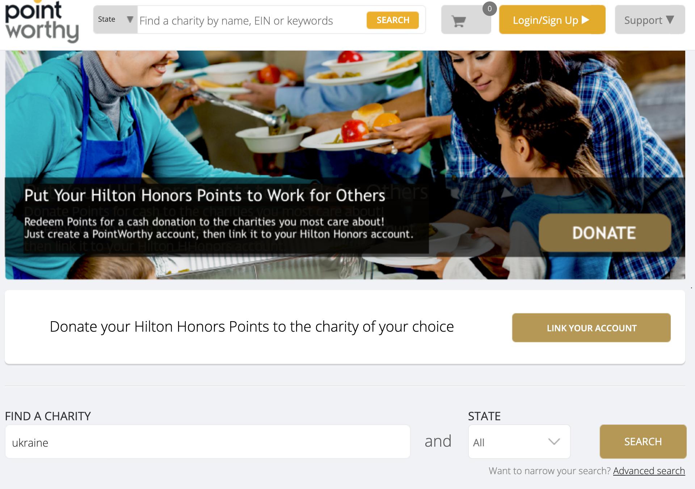Screen dimensions: 695x489
Task: Click the arrow on Login/Sign Up
Action: pyautogui.click(x=585, y=20)
